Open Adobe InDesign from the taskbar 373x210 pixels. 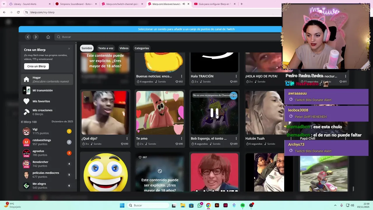coord(225,205)
